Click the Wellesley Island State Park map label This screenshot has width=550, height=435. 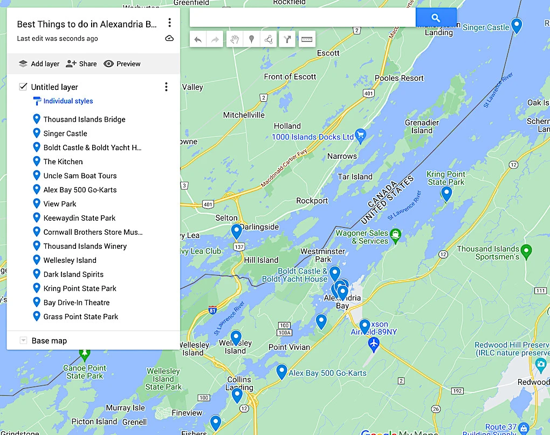(163, 379)
